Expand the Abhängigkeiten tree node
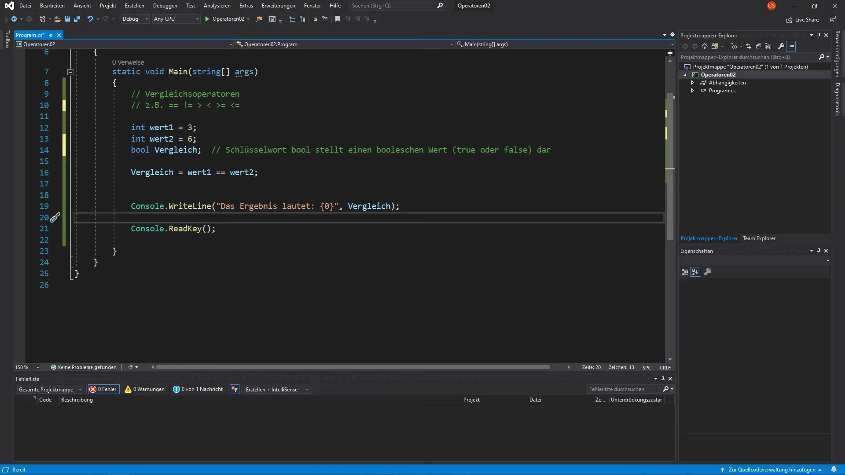 click(x=692, y=83)
